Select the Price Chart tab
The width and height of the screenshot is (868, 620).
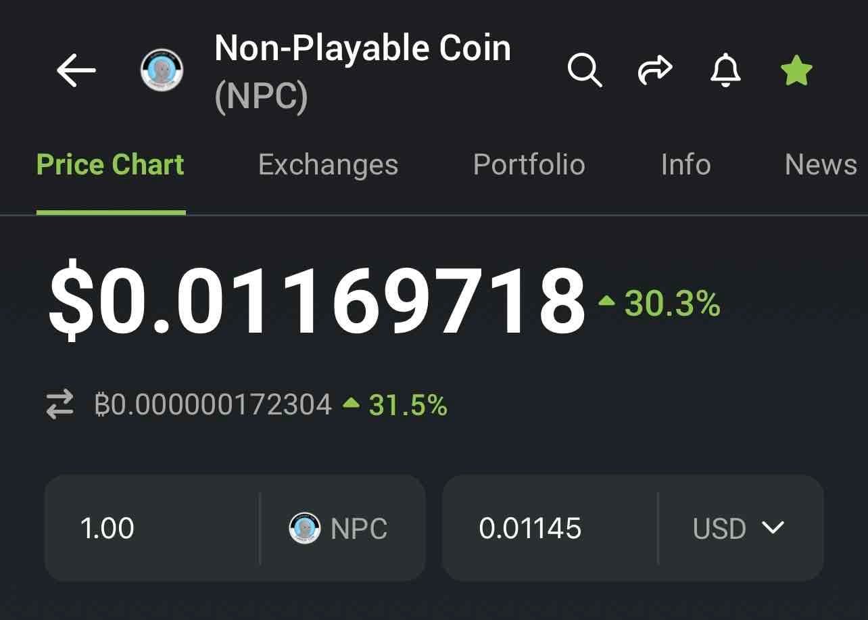[x=110, y=165]
